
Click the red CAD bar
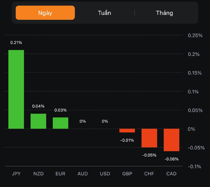pyautogui.click(x=171, y=140)
